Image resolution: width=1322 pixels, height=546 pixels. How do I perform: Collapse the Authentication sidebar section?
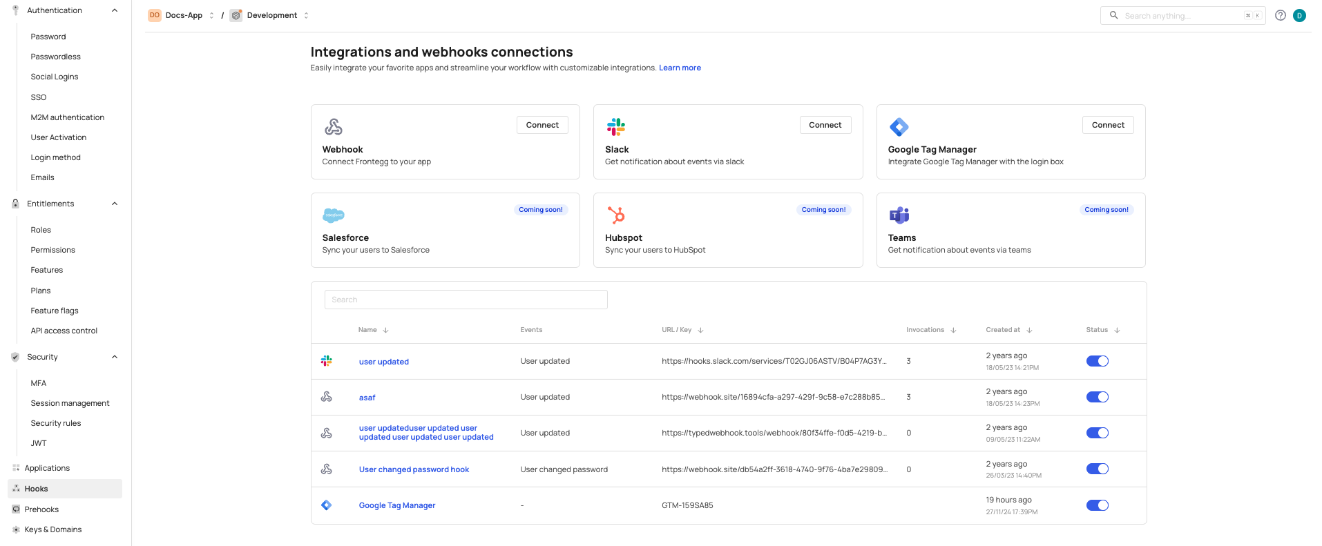click(115, 10)
